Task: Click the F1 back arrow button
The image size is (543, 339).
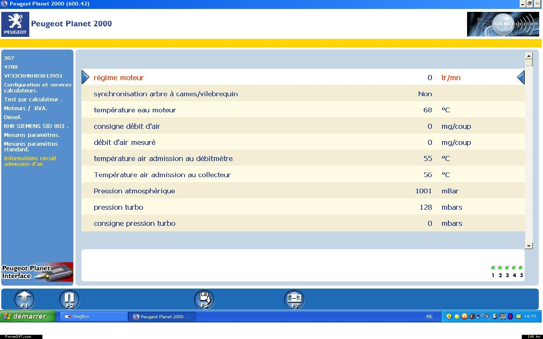Action: pos(25,299)
